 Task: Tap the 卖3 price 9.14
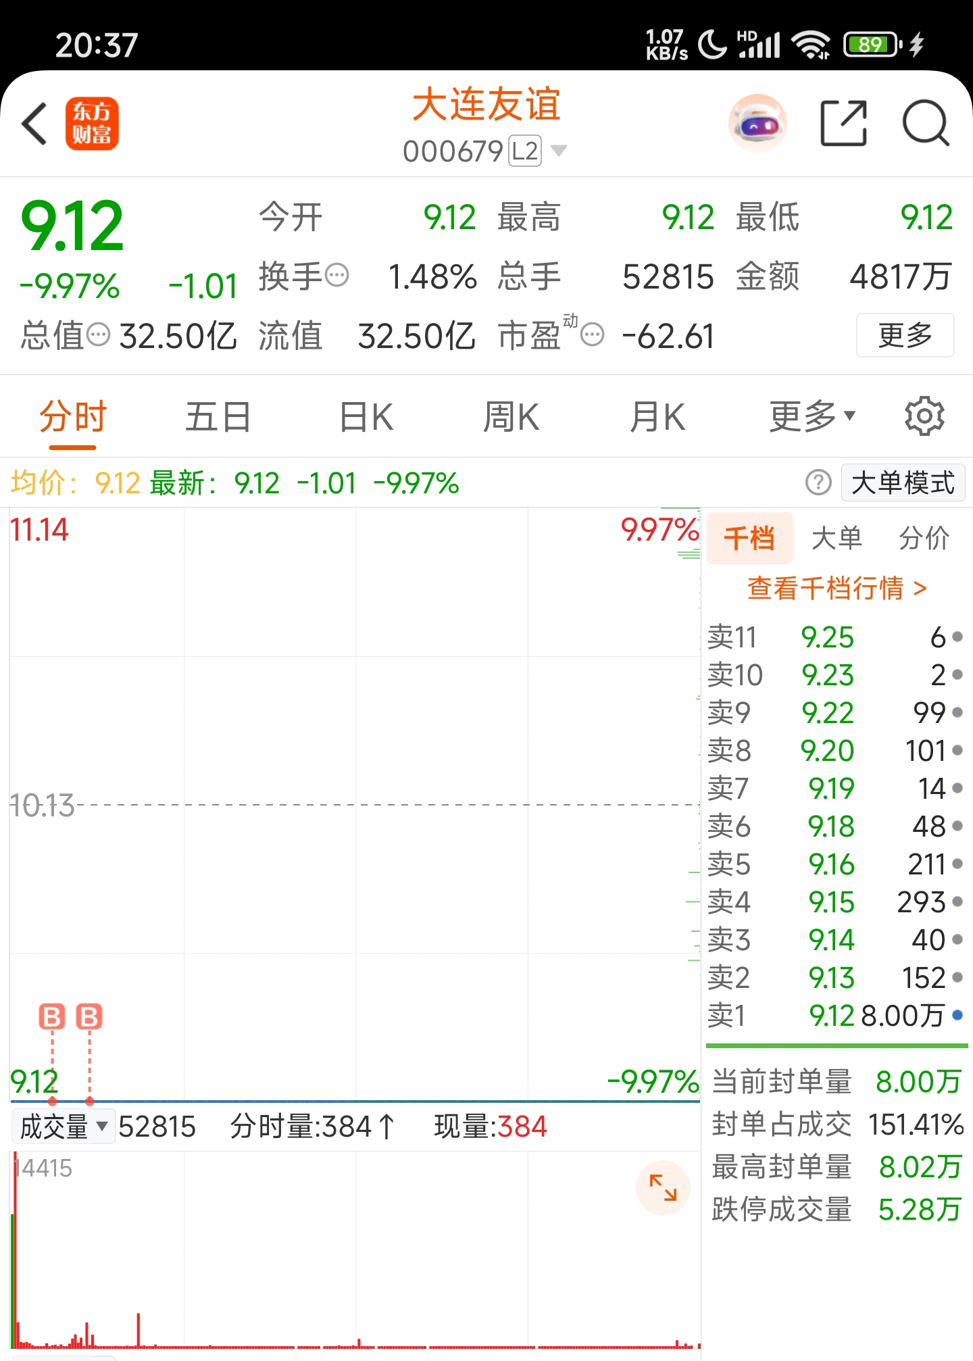pyautogui.click(x=832, y=939)
